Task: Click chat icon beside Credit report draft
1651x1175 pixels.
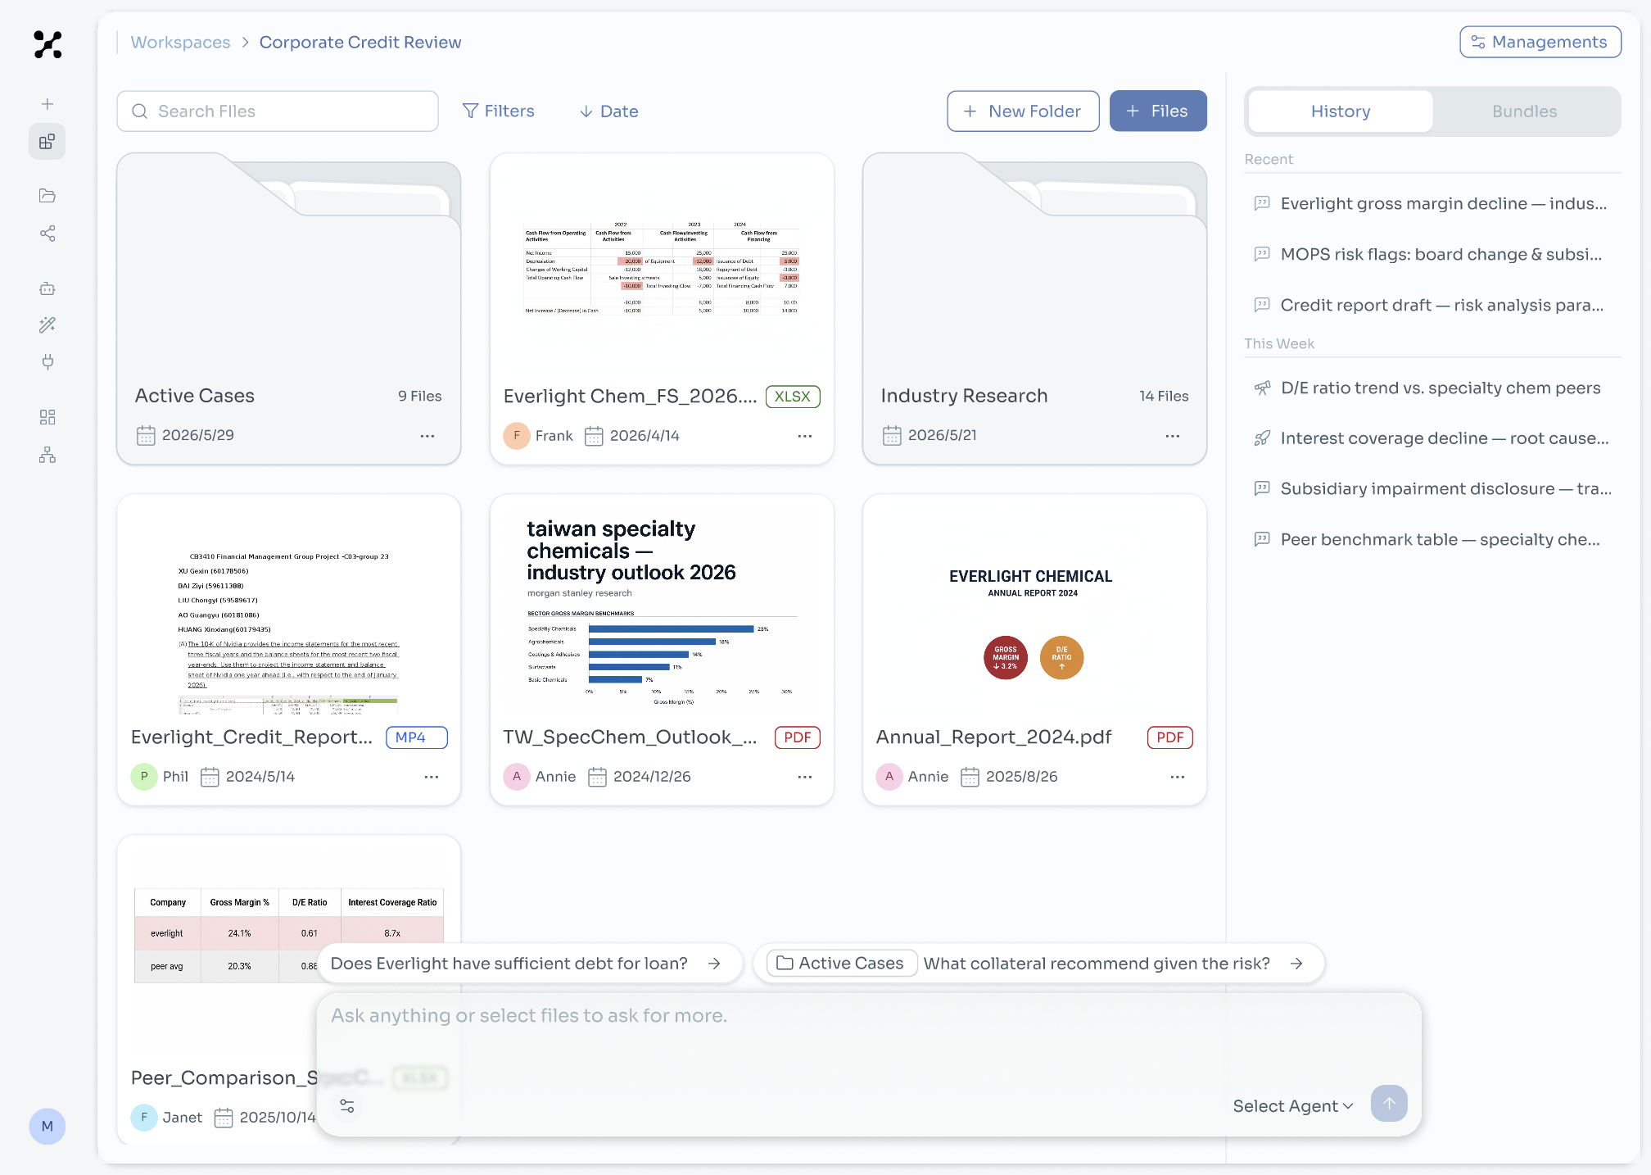Action: [1263, 305]
